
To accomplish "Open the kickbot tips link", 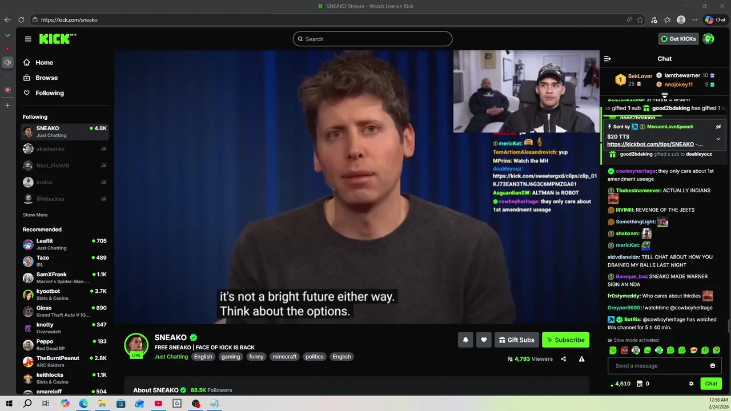I will tap(650, 144).
